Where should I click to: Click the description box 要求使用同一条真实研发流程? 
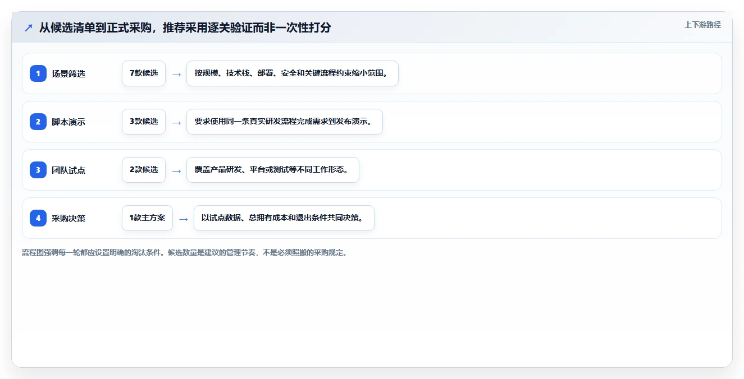click(x=285, y=122)
